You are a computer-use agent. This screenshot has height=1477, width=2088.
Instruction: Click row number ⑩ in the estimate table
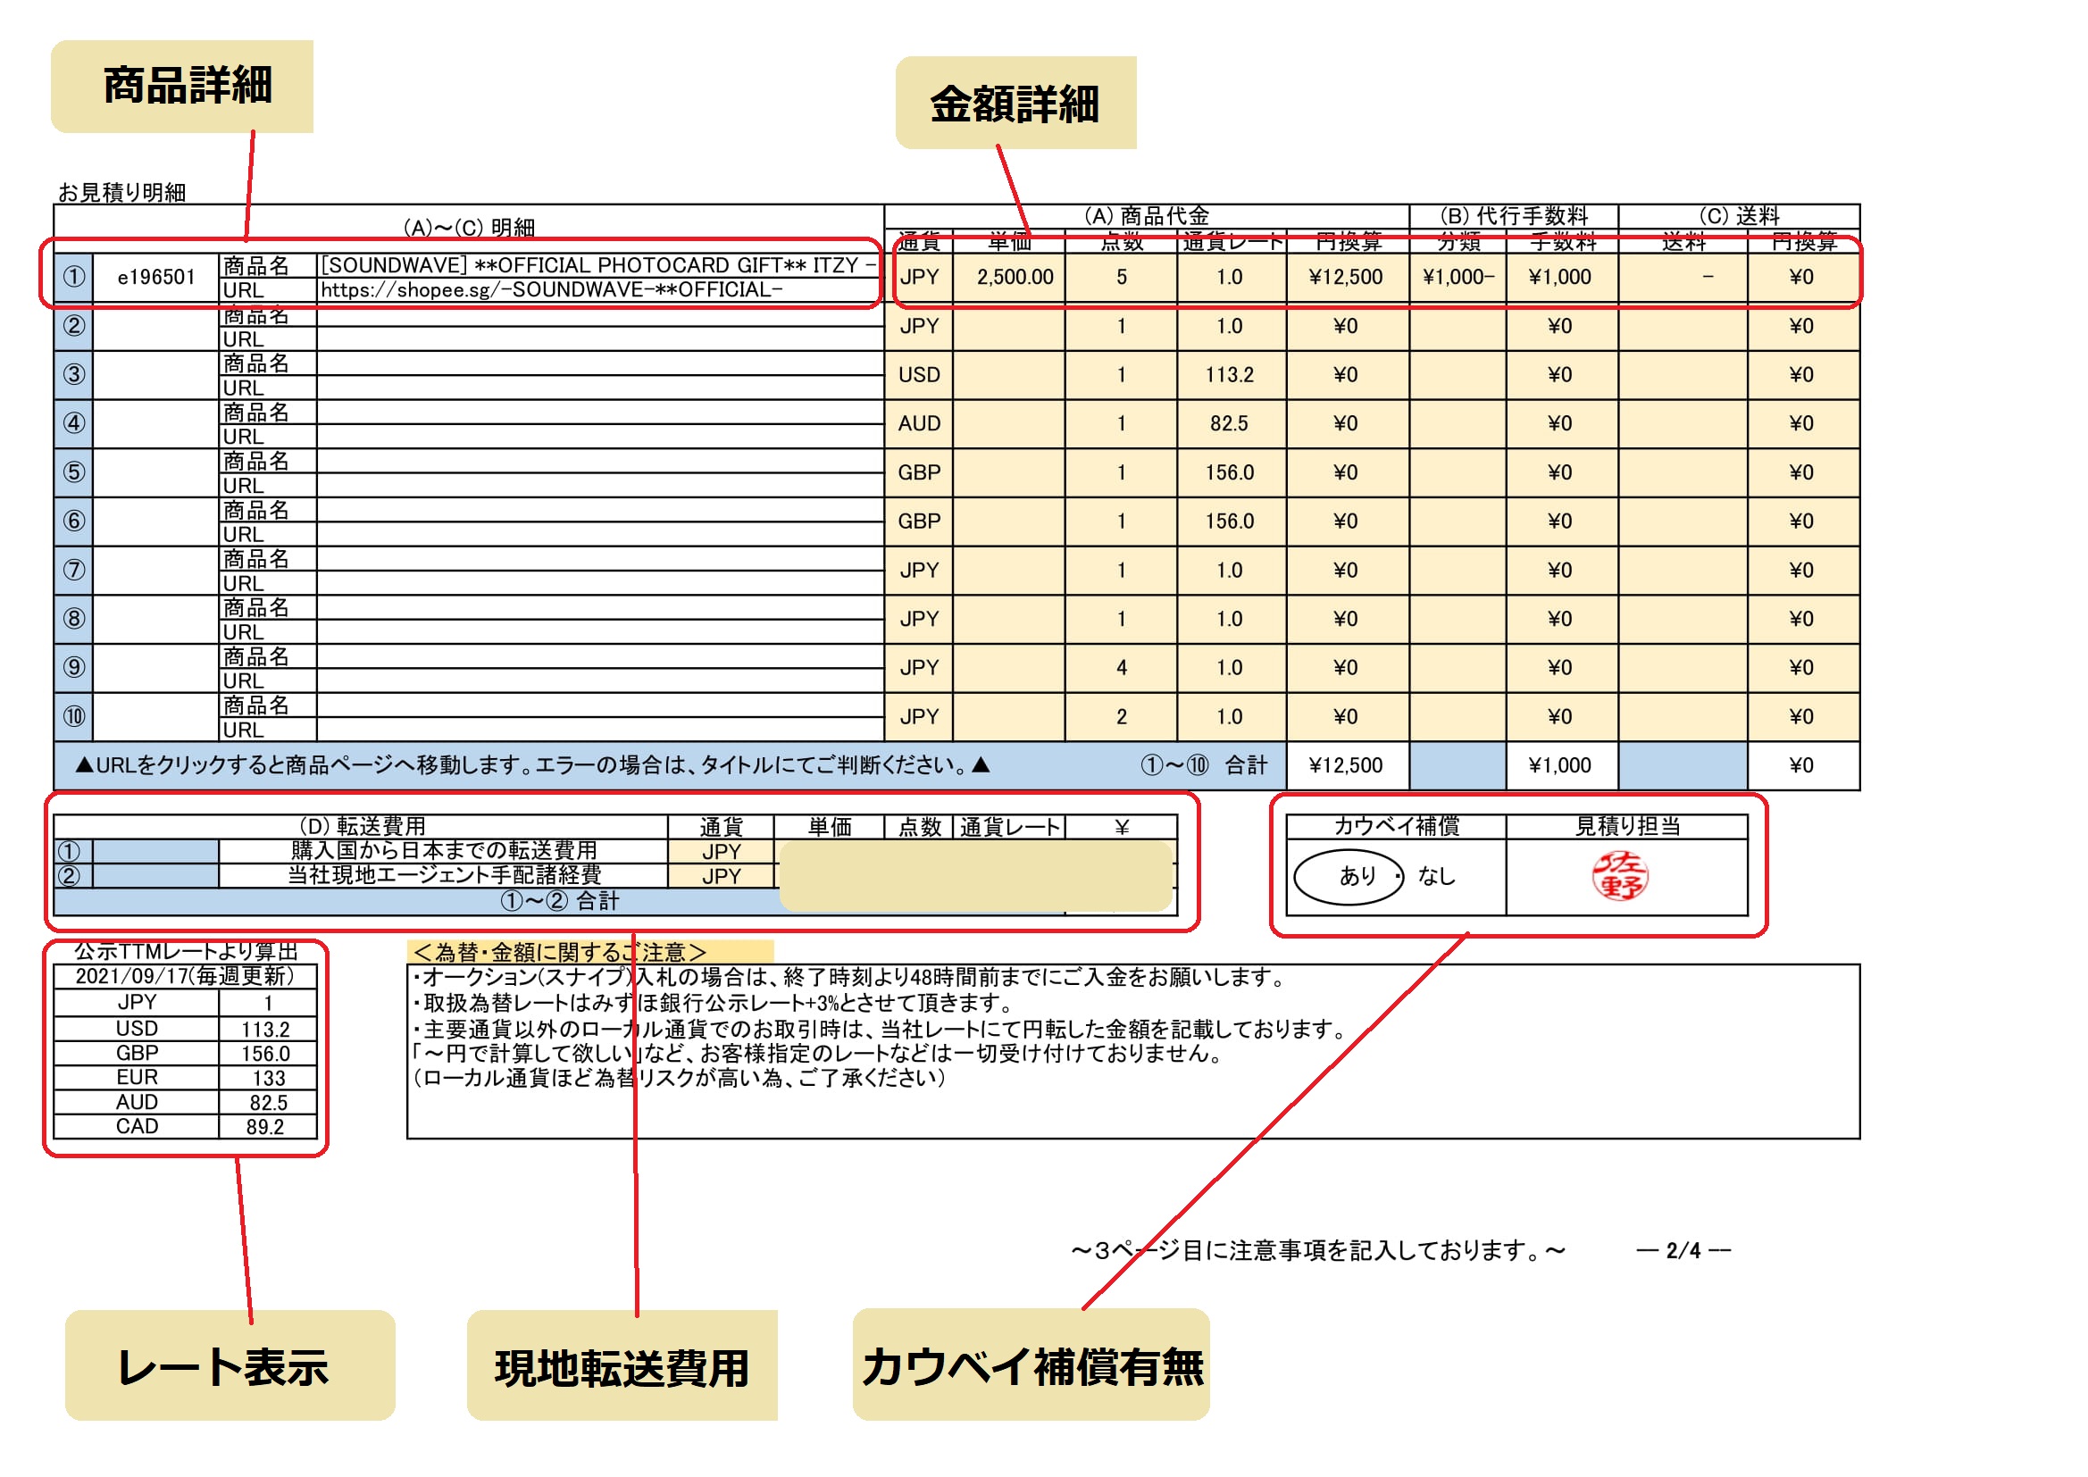coord(73,717)
